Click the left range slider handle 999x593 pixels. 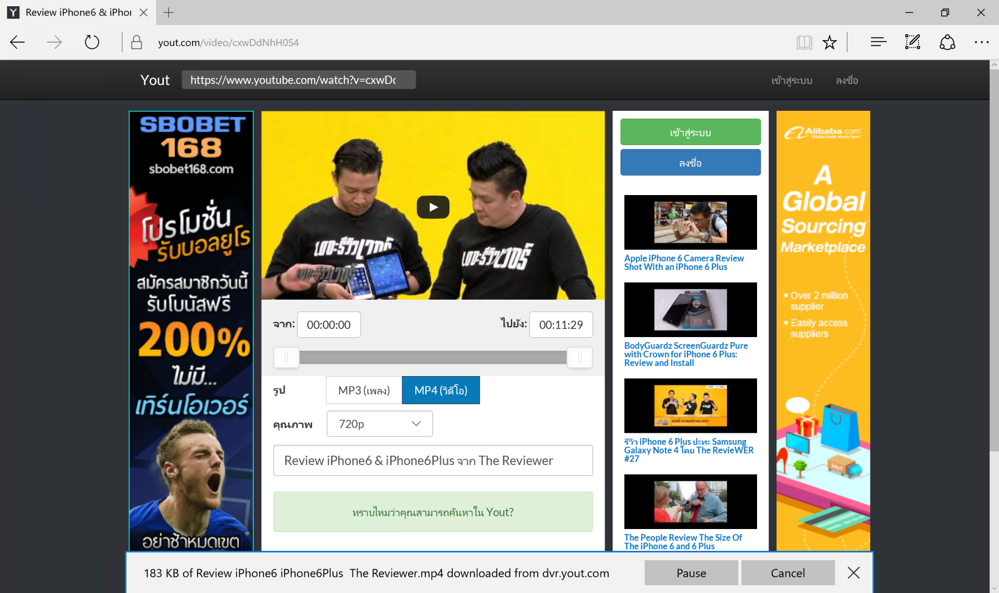point(286,357)
